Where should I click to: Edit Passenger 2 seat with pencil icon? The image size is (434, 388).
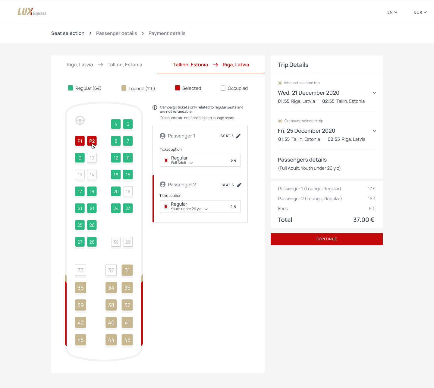[239, 185]
